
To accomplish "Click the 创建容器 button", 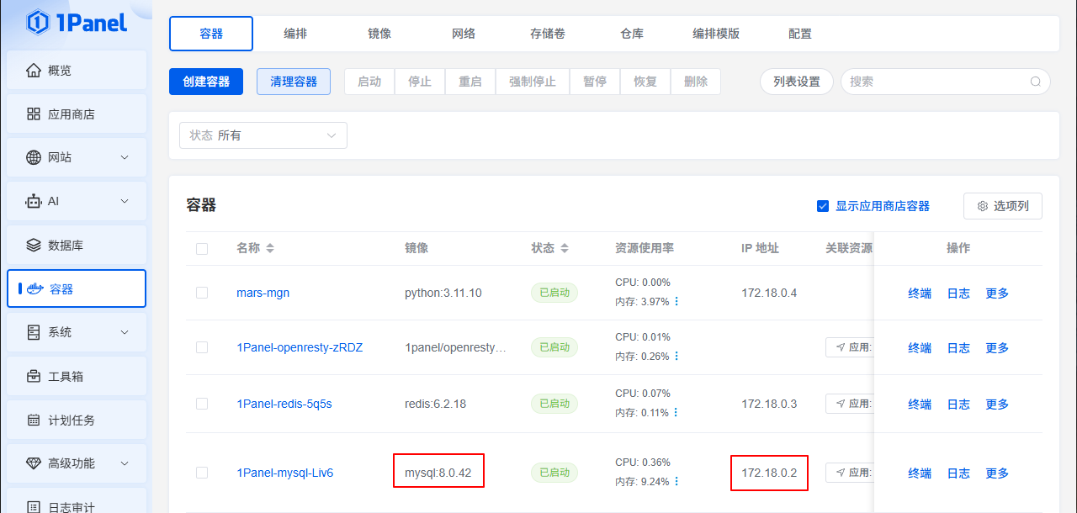I will (x=206, y=82).
